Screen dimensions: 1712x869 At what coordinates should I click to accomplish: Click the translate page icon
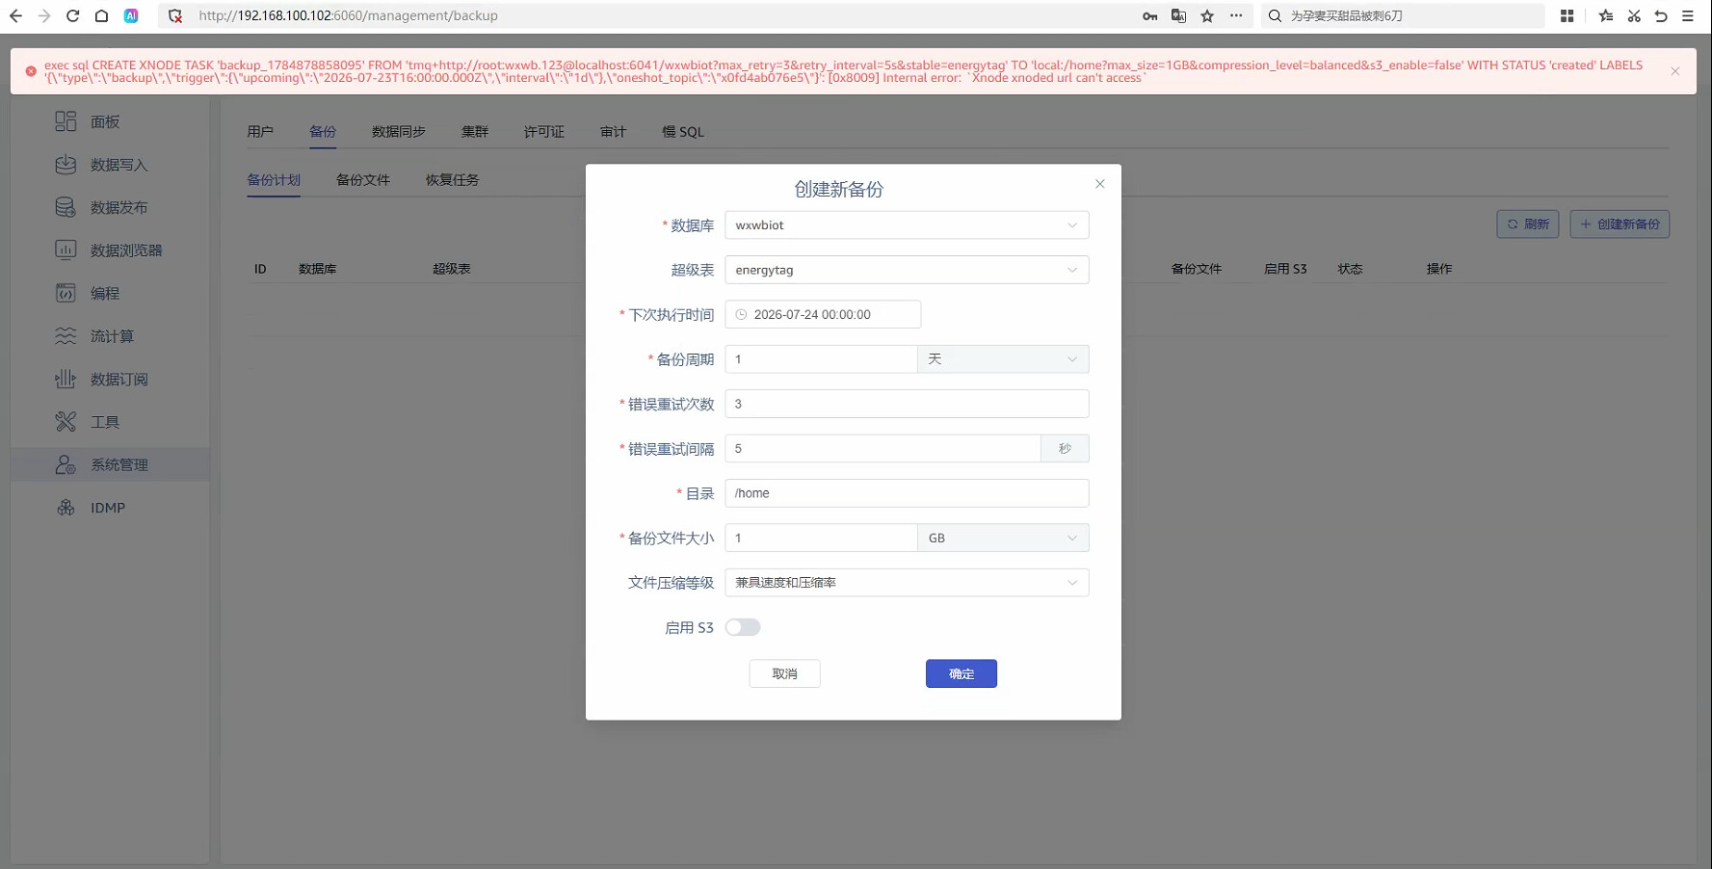1178,15
